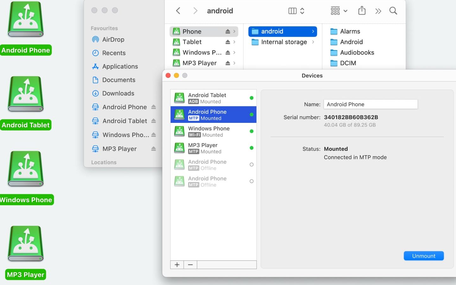This screenshot has width=456, height=285.
Task: Open the Android Phone desktop drive icon
Action: point(26,20)
